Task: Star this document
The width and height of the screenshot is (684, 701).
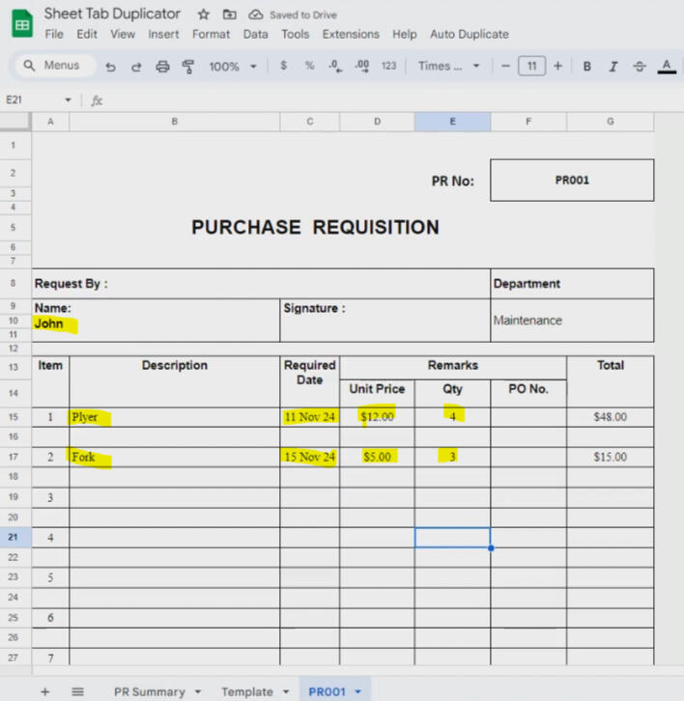Action: coord(203,14)
